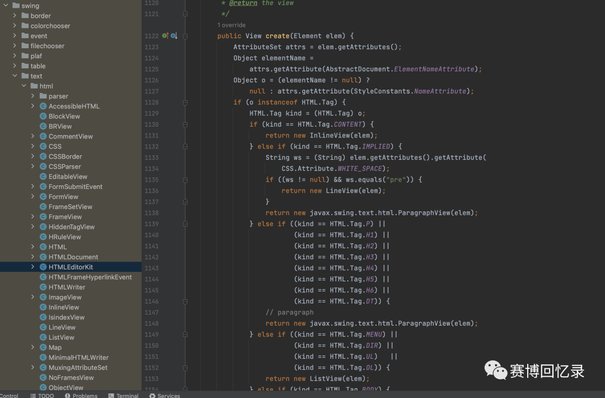This screenshot has width=605, height=398.
Task: Expand the HTMLEditorKit class node
Action: point(33,266)
